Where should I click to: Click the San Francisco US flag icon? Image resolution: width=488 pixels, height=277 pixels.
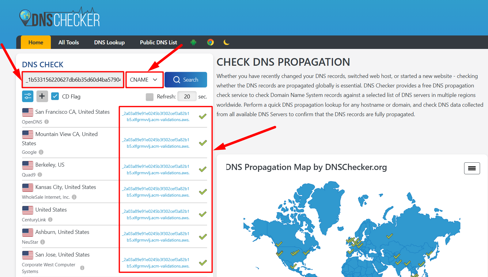coord(28,112)
